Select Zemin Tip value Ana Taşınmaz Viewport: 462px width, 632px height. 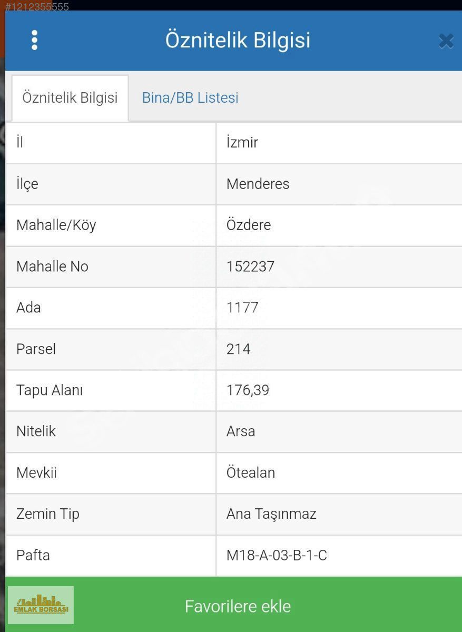271,514
